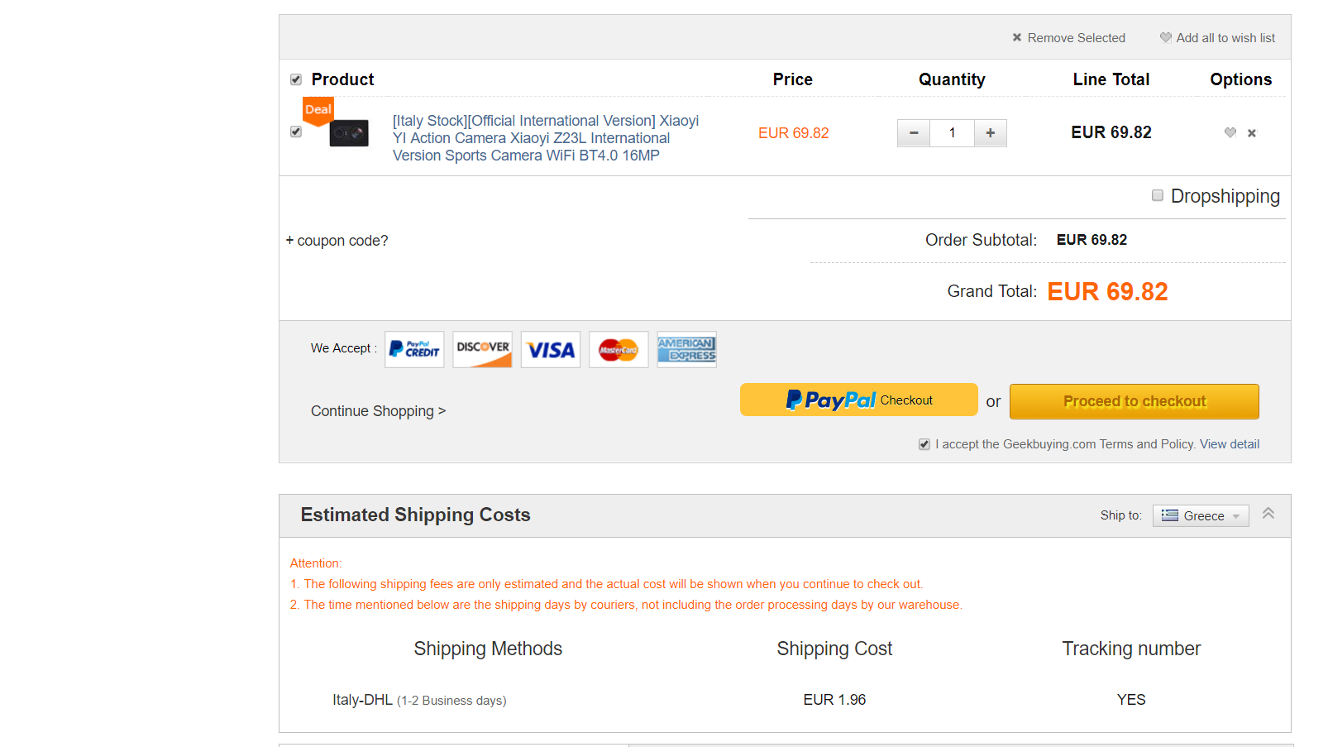Decrease quantity with the minus button
1328x747 pixels.
(x=914, y=132)
